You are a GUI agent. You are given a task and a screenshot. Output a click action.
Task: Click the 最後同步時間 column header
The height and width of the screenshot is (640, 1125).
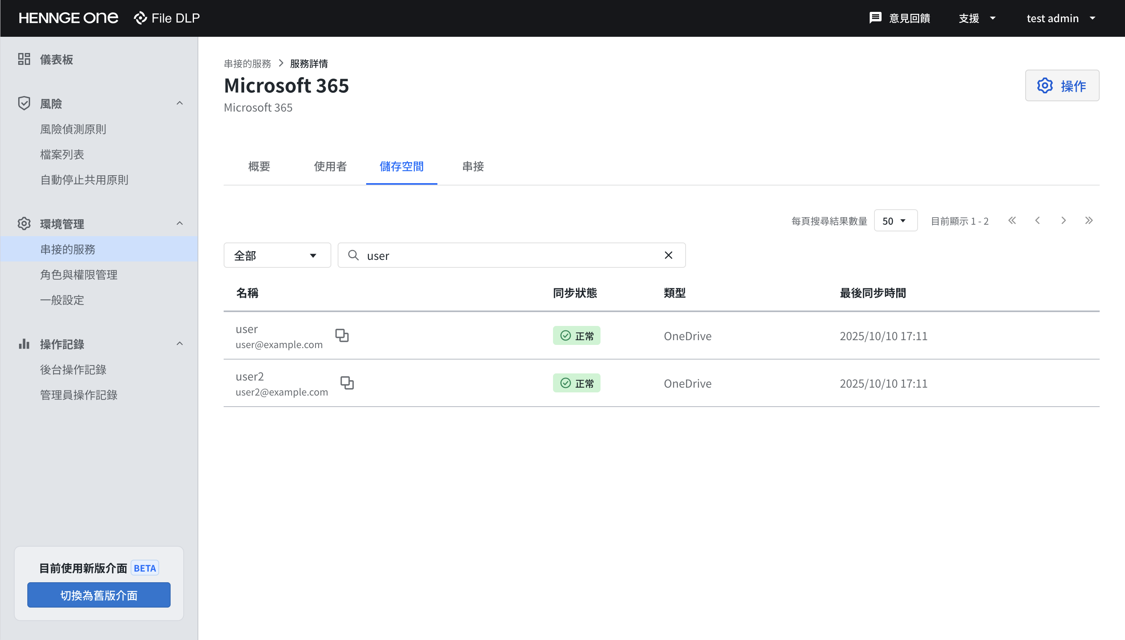[873, 293]
